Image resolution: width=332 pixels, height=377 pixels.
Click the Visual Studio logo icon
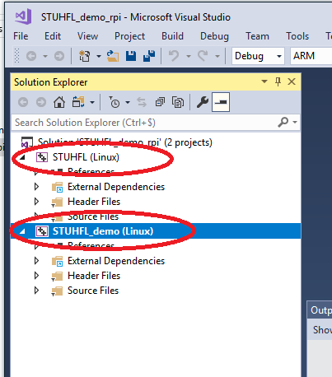tap(23, 16)
